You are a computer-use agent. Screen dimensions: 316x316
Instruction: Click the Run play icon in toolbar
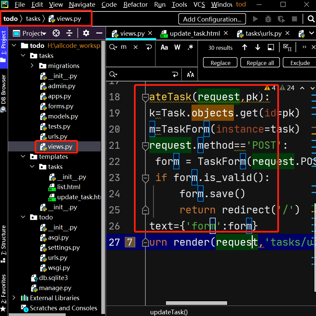255,19
